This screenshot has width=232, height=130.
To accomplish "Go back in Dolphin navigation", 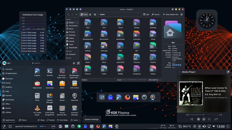I will pyautogui.click(x=68, y=14).
